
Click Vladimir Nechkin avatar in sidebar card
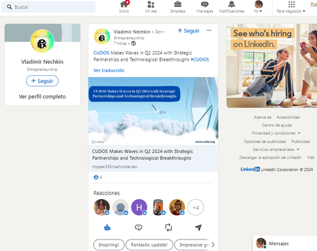click(x=42, y=41)
